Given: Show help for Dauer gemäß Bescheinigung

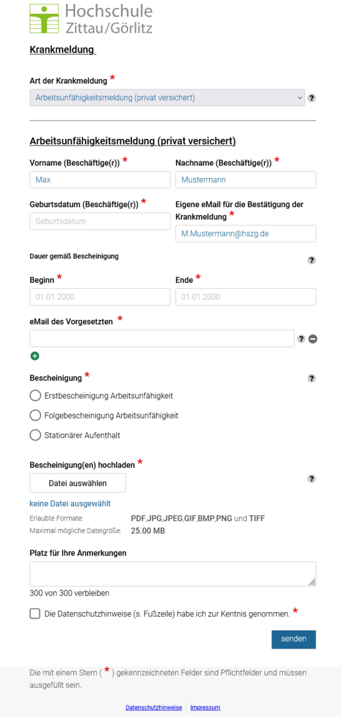Looking at the screenshot, I should pos(311,260).
